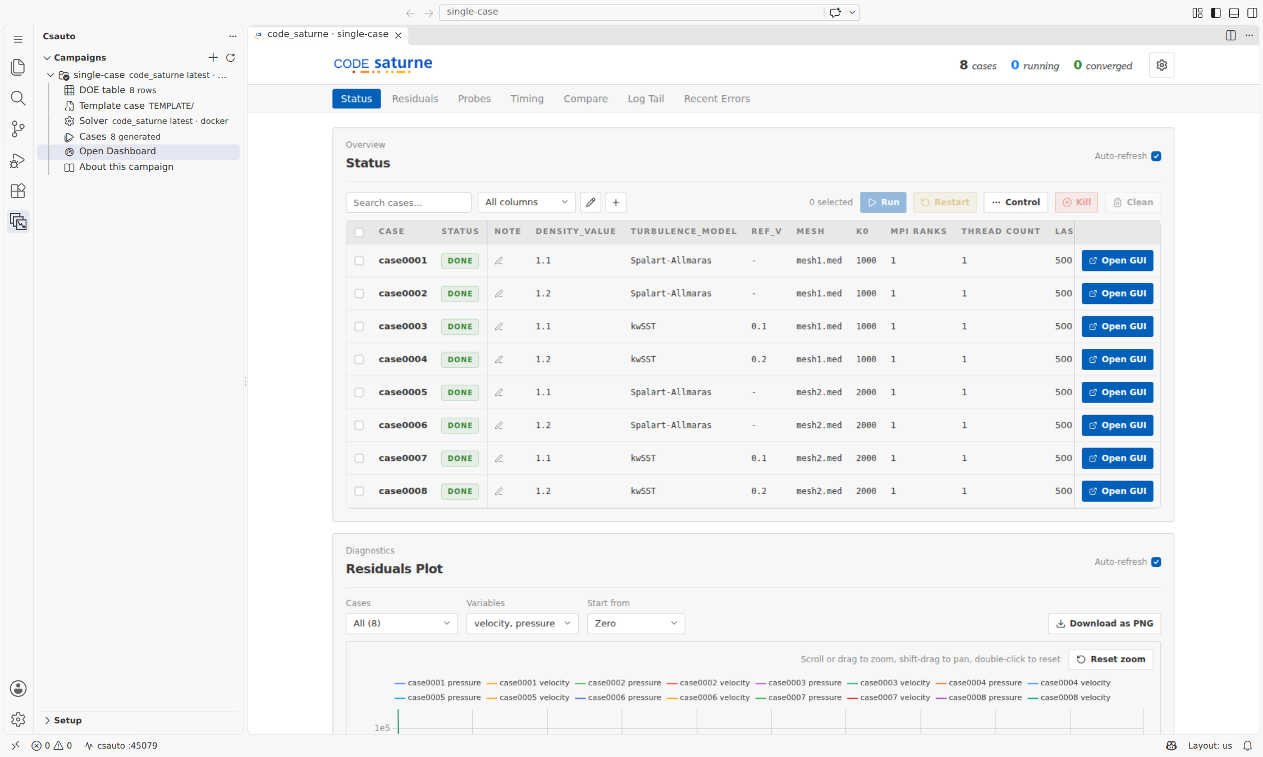Click the pencil edit columns icon

(x=591, y=202)
